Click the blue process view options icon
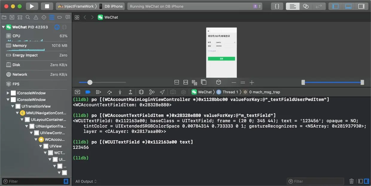 (x=57, y=27)
